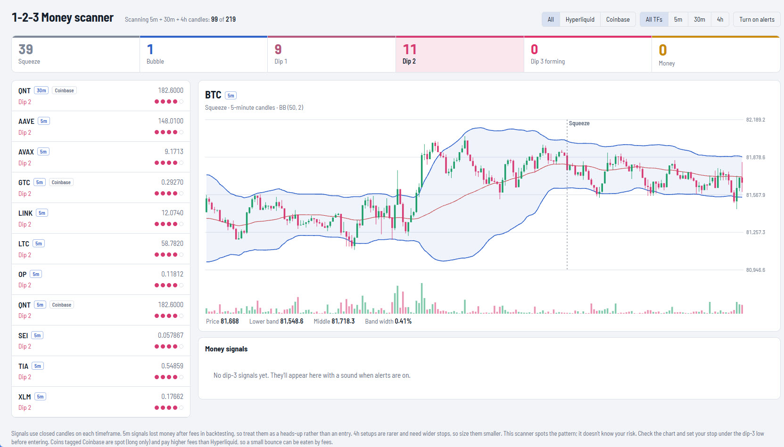Click the Price 81,668 readout
784x447 pixels.
click(223, 321)
